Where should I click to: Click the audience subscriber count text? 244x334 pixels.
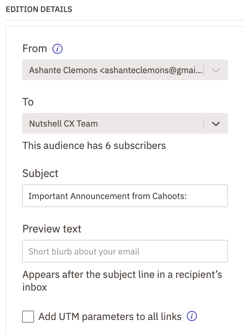[x=94, y=146]
